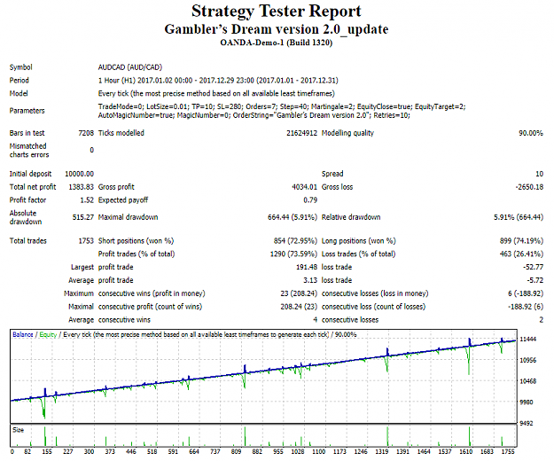Click the Absolute drawdown value 515.27
This screenshot has width=554, height=461.
(83, 217)
